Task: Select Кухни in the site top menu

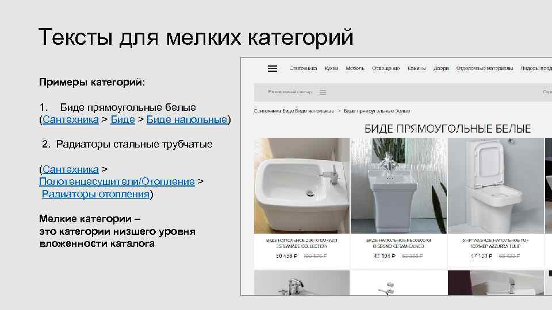Action: pyautogui.click(x=331, y=68)
